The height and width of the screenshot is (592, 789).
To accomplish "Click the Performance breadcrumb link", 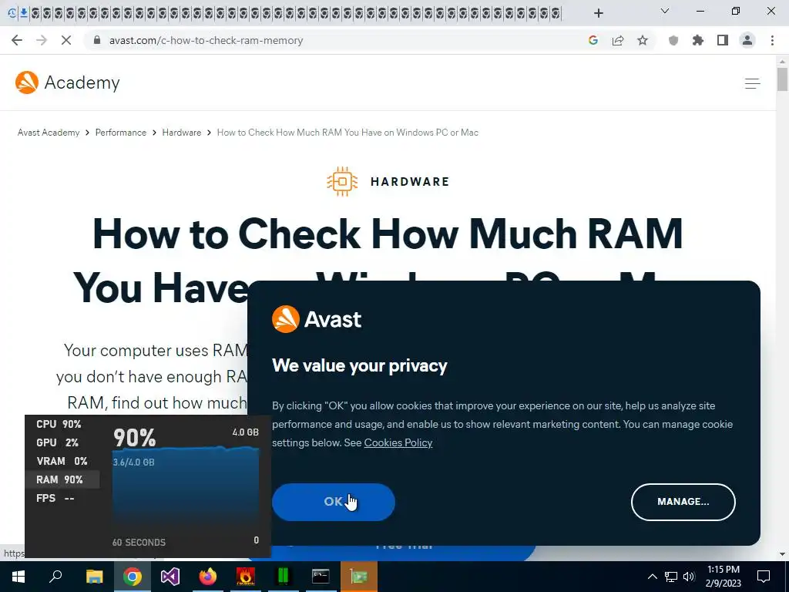I will pos(121,133).
